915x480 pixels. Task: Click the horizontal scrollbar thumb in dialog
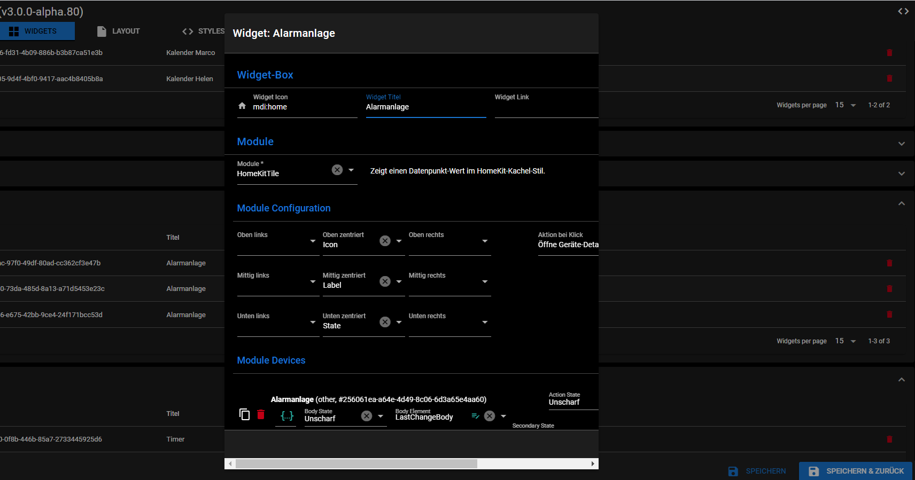coord(356,463)
